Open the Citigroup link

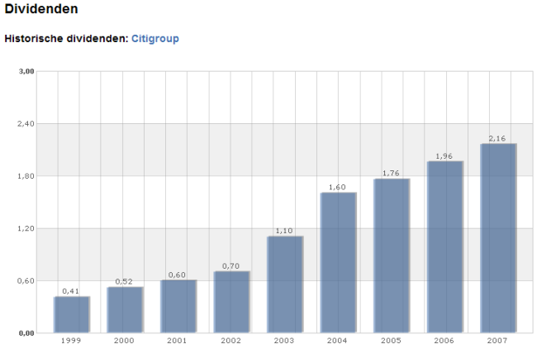pos(155,39)
